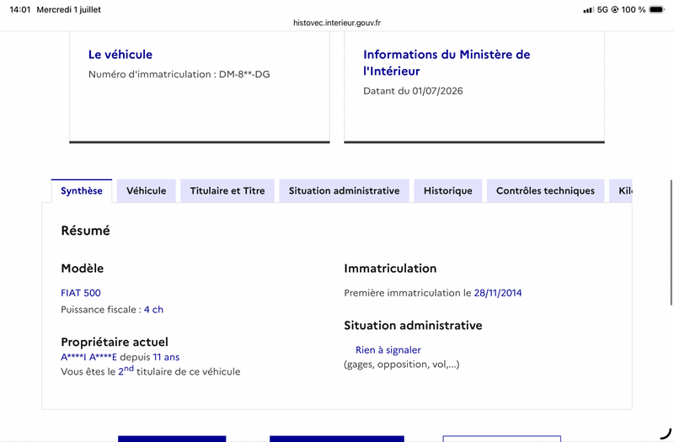674x442 pixels.
Task: Tap the histovec.interieur.gouv.fr address bar
Action: click(x=337, y=23)
